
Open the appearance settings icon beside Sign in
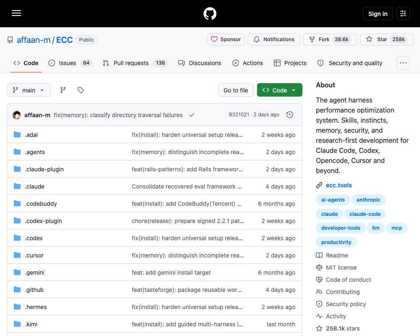[403, 13]
